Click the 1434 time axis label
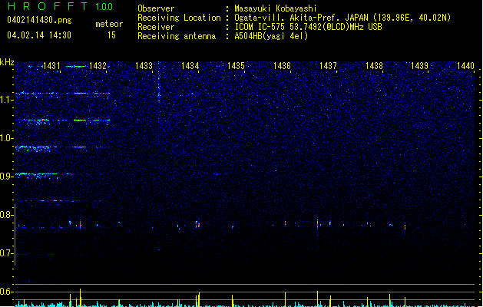Image resolution: width=483 pixels, height=307 pixels. coord(190,66)
